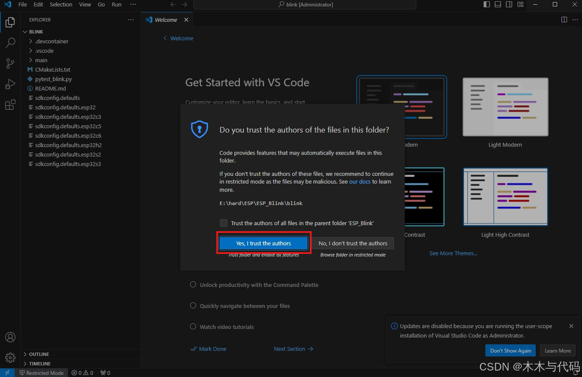Select the Quickly navigate between your files step

pyautogui.click(x=240, y=306)
